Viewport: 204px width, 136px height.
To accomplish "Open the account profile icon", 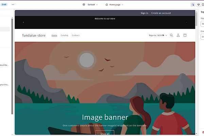I will pos(178,35).
